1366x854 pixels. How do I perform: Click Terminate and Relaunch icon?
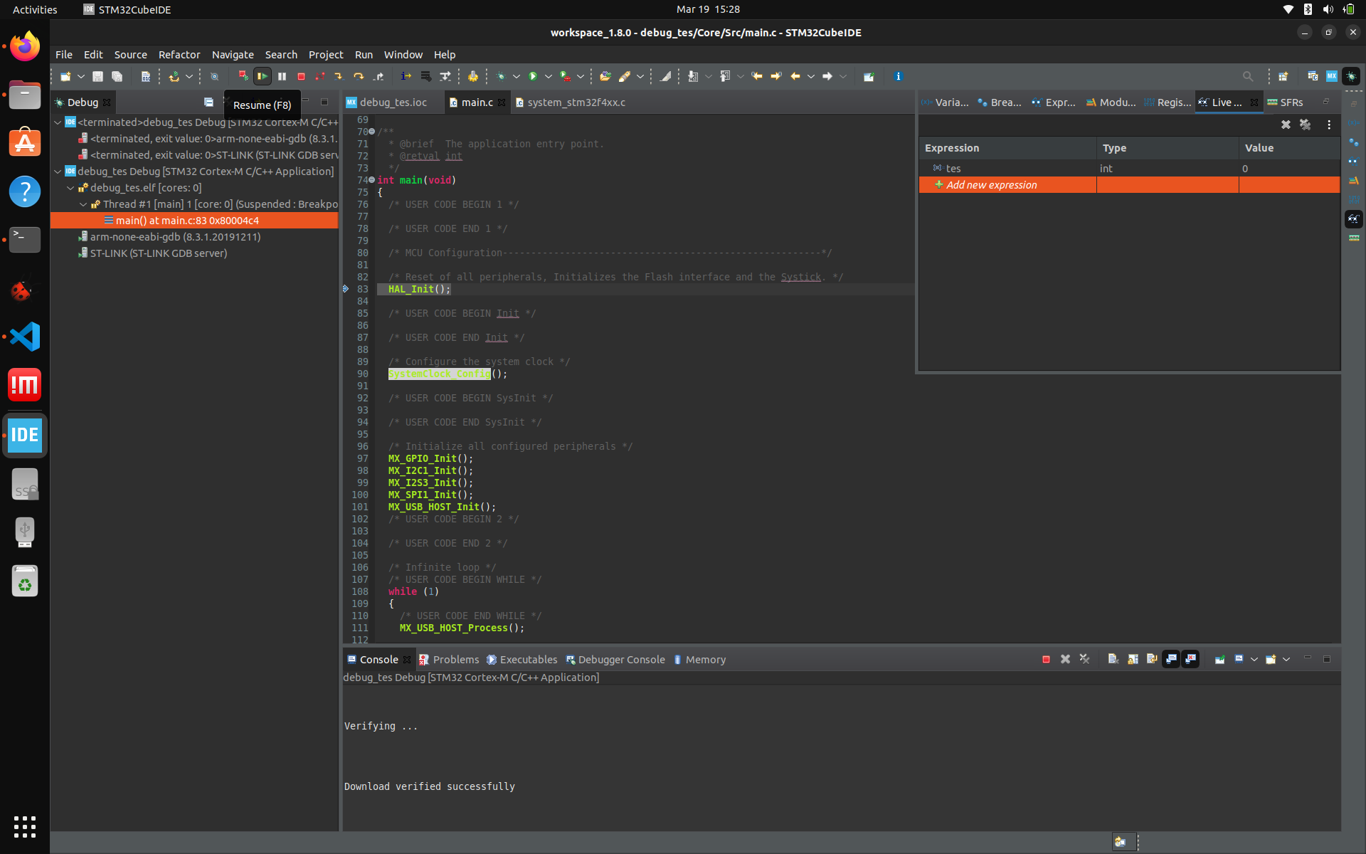pos(243,76)
